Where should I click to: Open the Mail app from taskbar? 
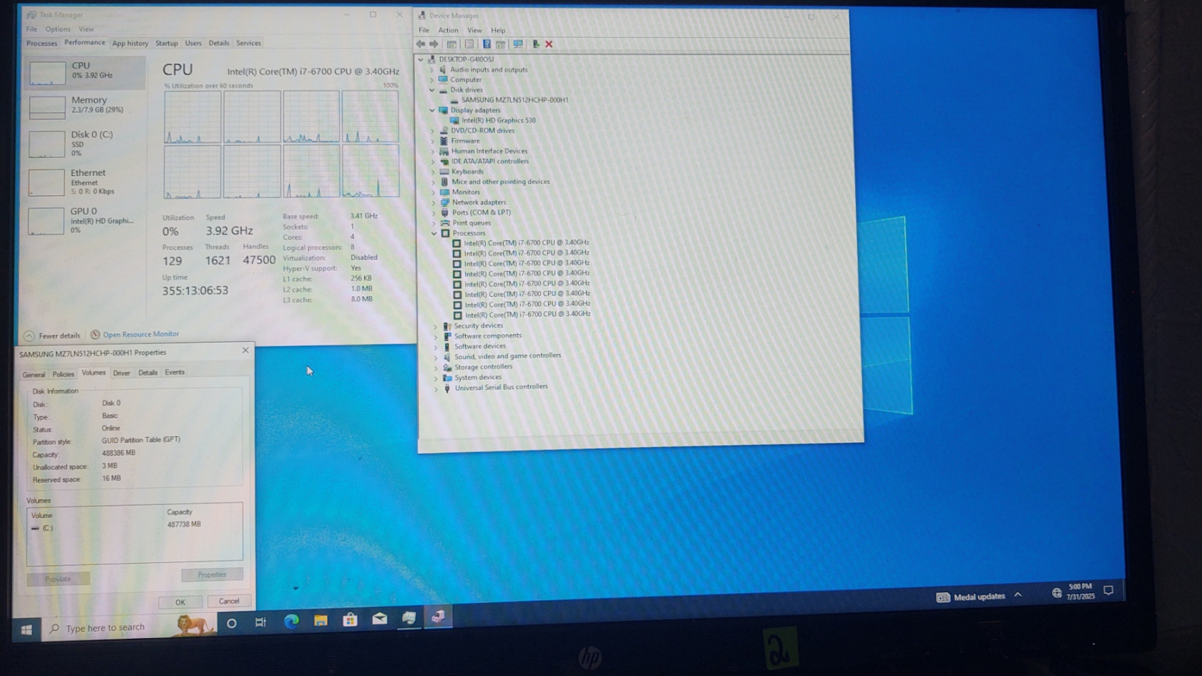(x=379, y=619)
